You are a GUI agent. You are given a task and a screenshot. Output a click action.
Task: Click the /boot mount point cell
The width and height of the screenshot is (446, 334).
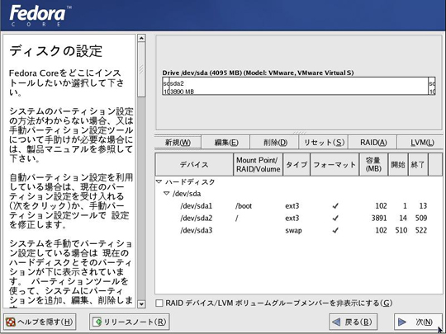click(x=244, y=206)
